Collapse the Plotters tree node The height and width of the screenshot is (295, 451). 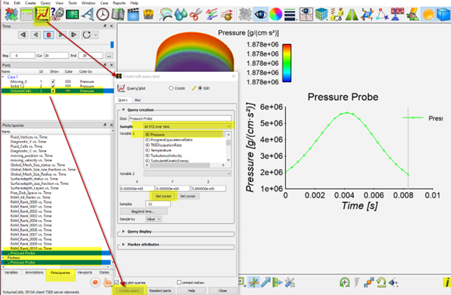(3, 258)
